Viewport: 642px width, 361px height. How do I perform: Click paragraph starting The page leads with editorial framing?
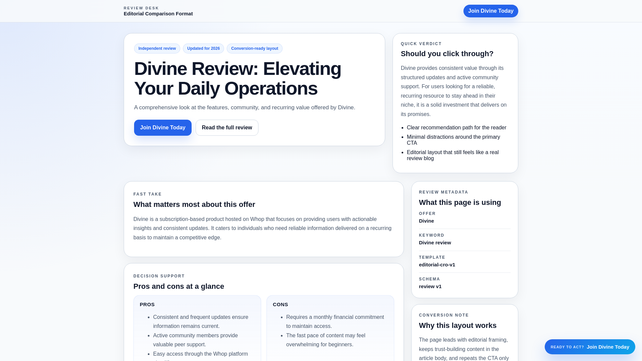464,349
